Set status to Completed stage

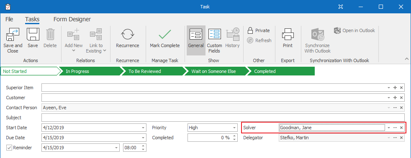(280, 71)
